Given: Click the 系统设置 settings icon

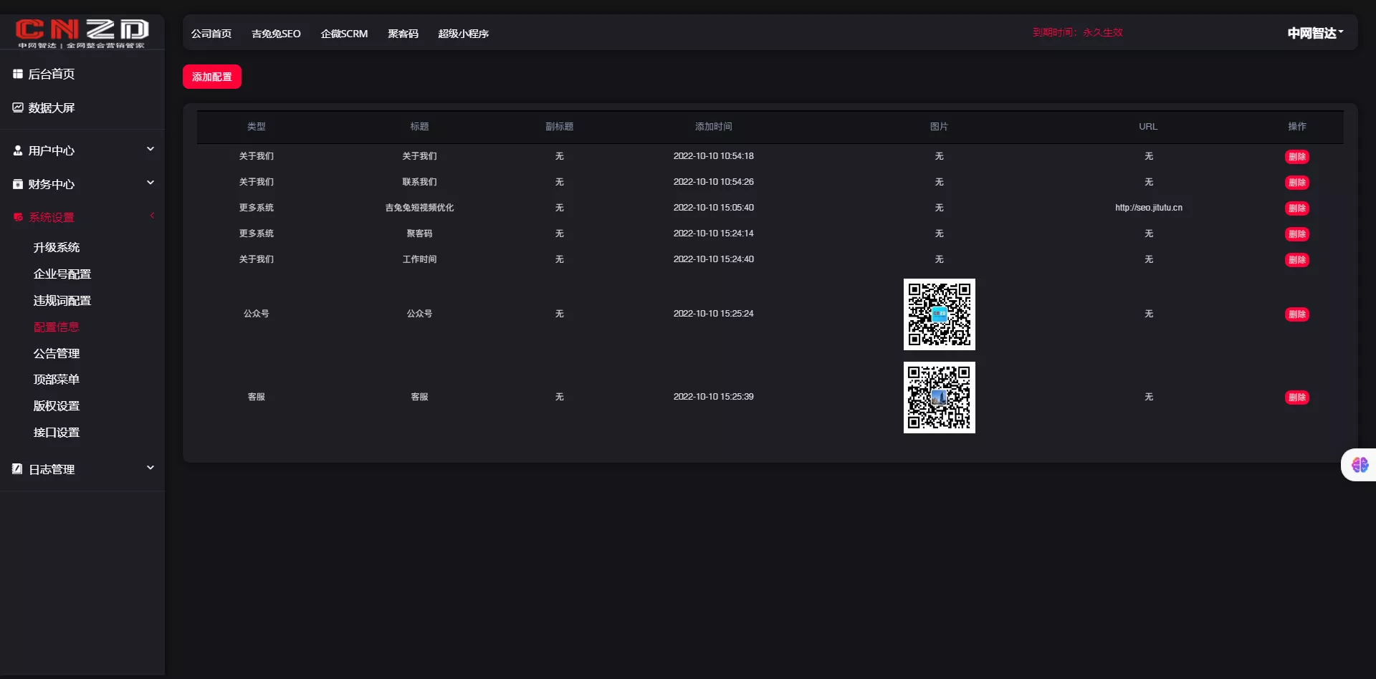Looking at the screenshot, I should click(x=18, y=217).
